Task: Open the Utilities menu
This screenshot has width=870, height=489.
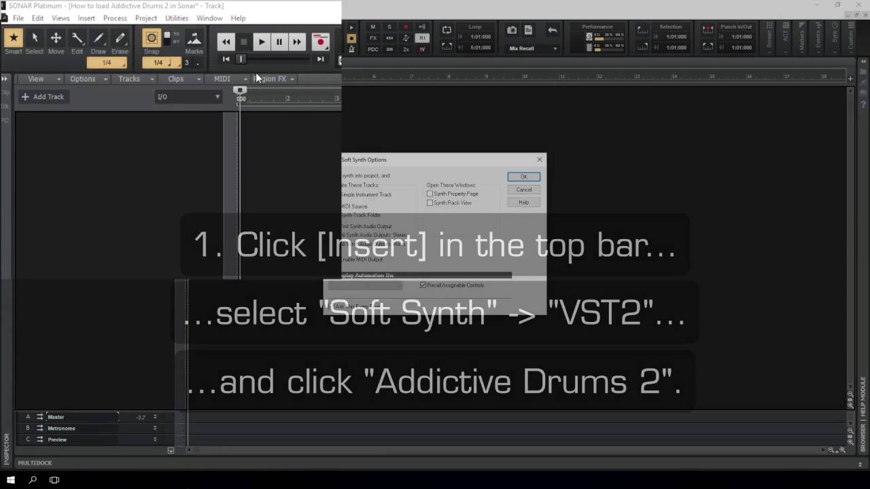Action: tap(177, 18)
